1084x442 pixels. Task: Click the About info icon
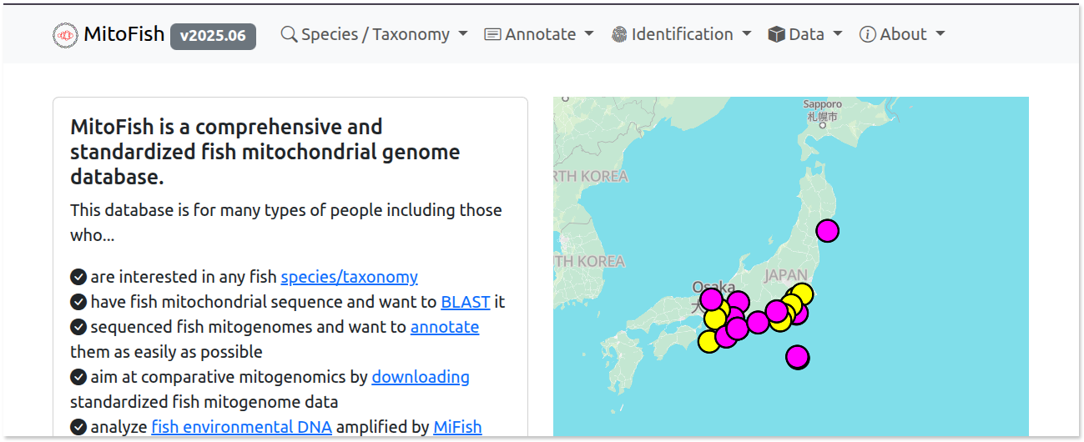[x=868, y=34]
